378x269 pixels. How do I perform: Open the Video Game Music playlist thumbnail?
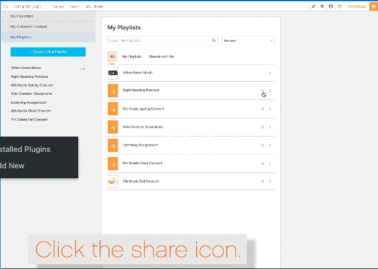coord(113,73)
